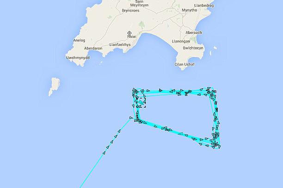Image resolution: width=283 pixels, height=188 pixels.
Task: Click the diamond marker above Rhiw
Action: 129,33
